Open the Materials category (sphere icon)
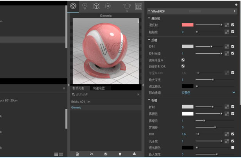Viewport: 241px width, 158px height. tap(73, 6)
